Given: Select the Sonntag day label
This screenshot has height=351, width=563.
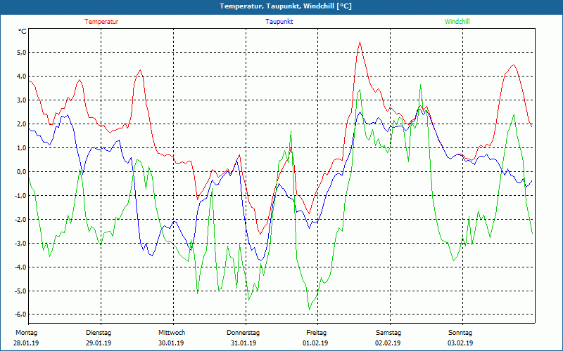Looking at the screenshot, I should click(x=460, y=332).
